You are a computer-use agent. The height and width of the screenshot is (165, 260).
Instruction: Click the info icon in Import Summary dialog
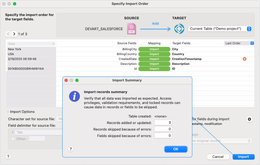coord(74,96)
